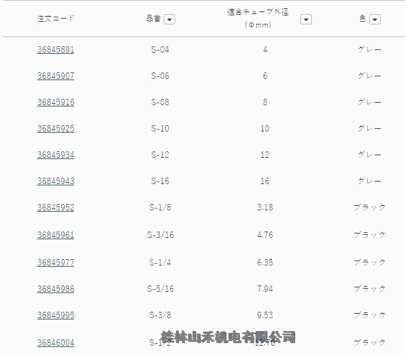Click ブラック color cell in S-3/16 row
405x356 pixels.
(x=369, y=235)
